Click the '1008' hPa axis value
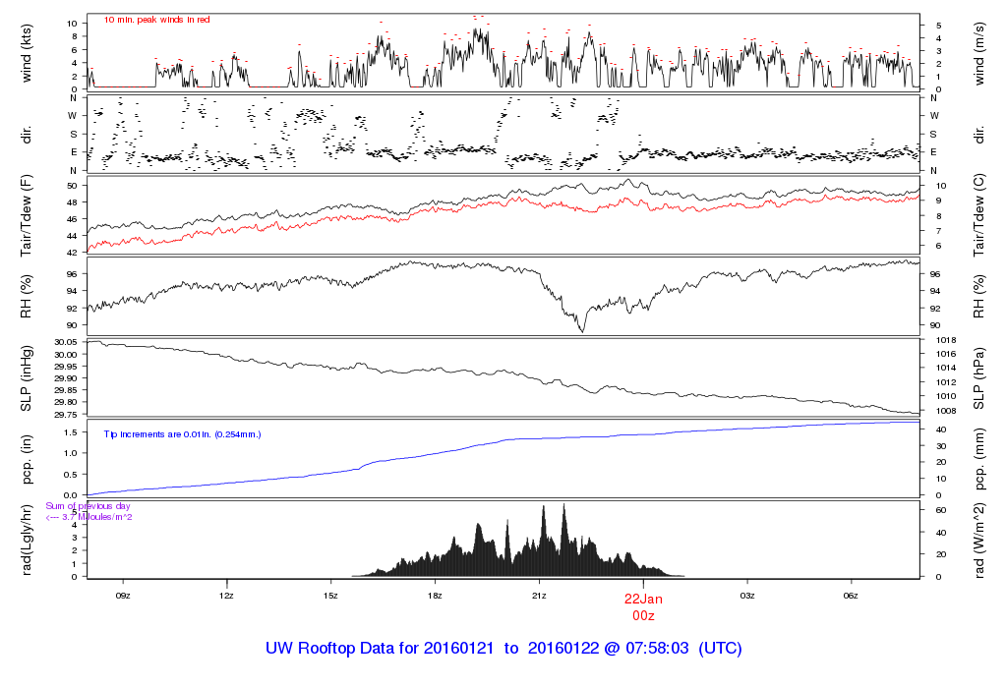This screenshot has width=1007, height=688. 946,412
